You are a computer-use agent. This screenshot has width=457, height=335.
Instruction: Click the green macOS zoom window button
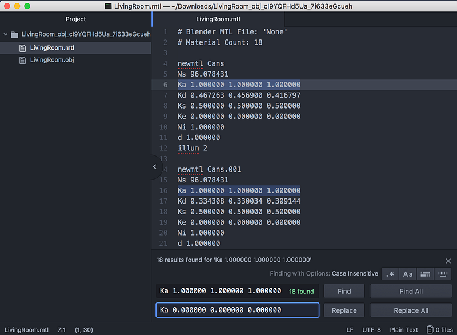pos(27,6)
